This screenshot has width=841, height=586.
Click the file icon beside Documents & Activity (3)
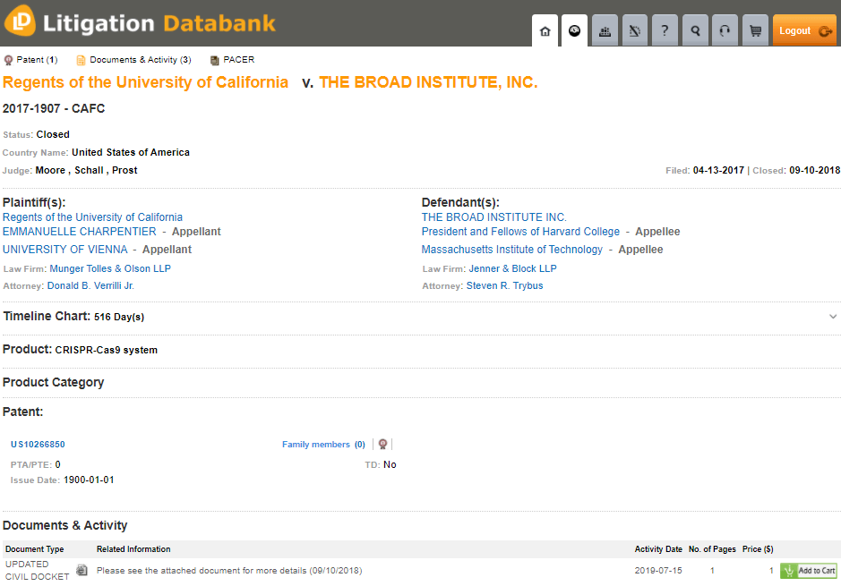pyautogui.click(x=82, y=60)
